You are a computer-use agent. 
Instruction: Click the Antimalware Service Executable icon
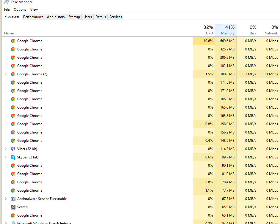coord(13,199)
